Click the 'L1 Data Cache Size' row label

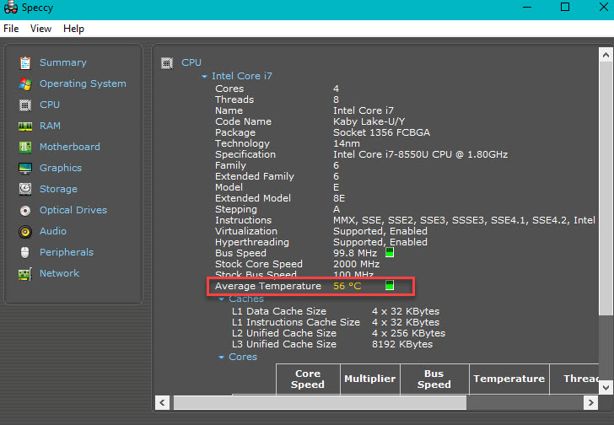tap(279, 311)
